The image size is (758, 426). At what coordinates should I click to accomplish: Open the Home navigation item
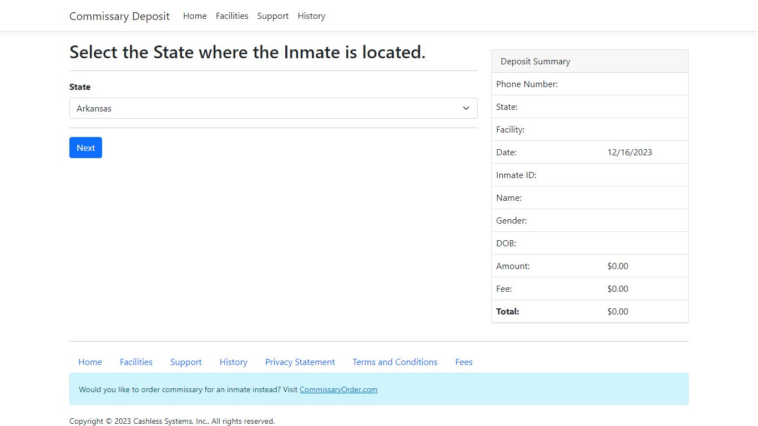pos(195,16)
